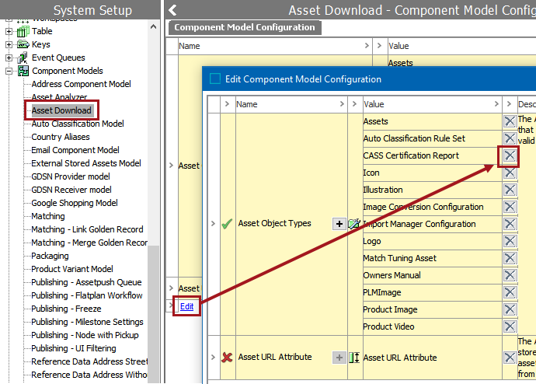This screenshot has height=384, width=536.
Task: Open External Stored Assets Model
Action: 86,163
